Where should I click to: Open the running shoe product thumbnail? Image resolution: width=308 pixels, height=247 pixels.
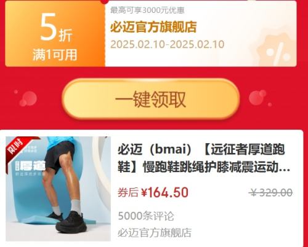pyautogui.click(x=58, y=189)
